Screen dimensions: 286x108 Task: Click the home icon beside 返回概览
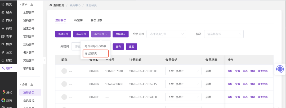51,5
